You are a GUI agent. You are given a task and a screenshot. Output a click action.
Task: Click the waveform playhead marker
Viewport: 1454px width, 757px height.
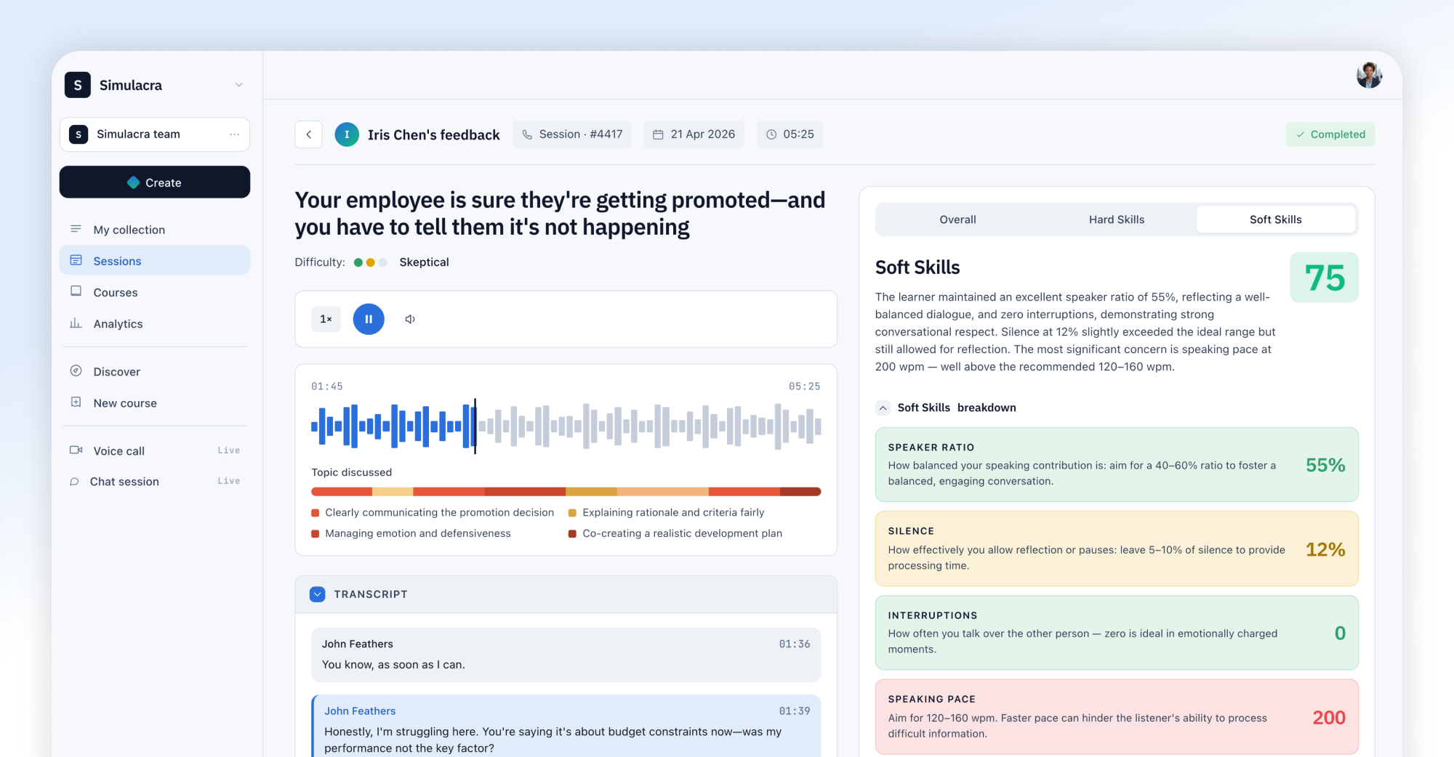point(475,426)
